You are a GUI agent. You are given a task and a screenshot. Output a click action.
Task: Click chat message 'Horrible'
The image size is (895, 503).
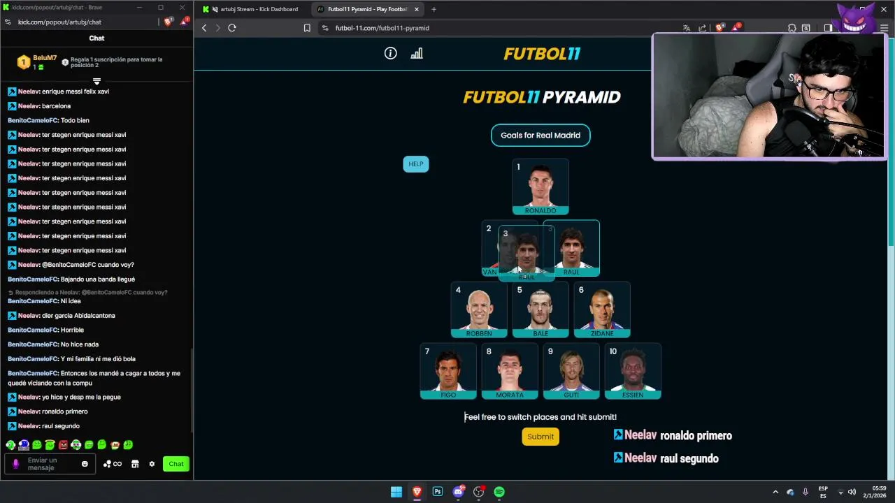coord(45,330)
